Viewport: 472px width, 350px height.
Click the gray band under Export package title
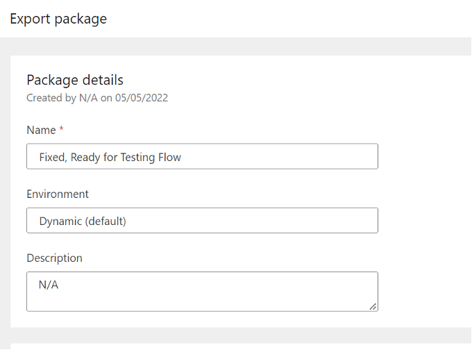(x=236, y=47)
